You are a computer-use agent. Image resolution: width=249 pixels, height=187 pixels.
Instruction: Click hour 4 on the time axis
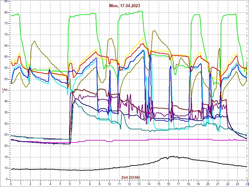click(x=50, y=184)
